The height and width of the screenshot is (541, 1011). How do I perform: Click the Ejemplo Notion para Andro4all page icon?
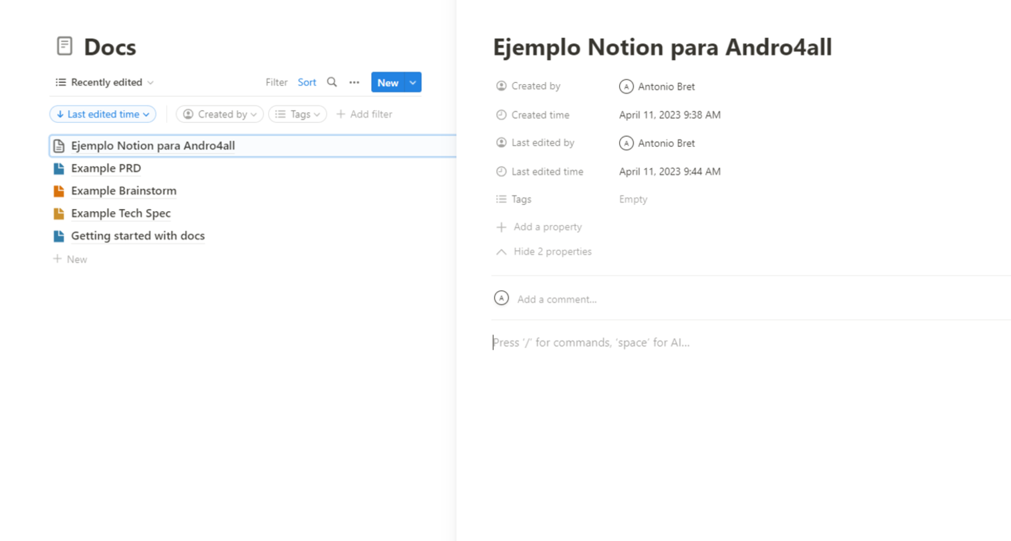click(59, 146)
